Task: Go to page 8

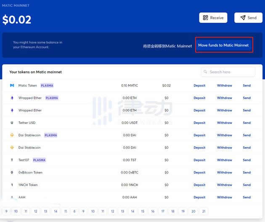Action: 74,211
